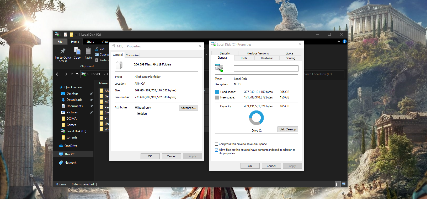Click the drive icon in Explorer title bar
Image resolution: width=427 pixels, height=199 pixels.
click(x=57, y=34)
